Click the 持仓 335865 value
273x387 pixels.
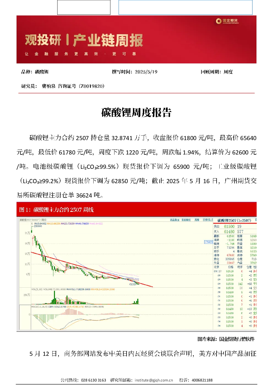pyautogui.click(x=230, y=259)
